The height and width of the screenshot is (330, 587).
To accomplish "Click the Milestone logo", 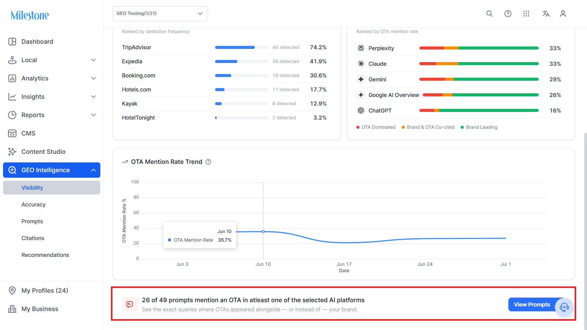I will pyautogui.click(x=30, y=15).
